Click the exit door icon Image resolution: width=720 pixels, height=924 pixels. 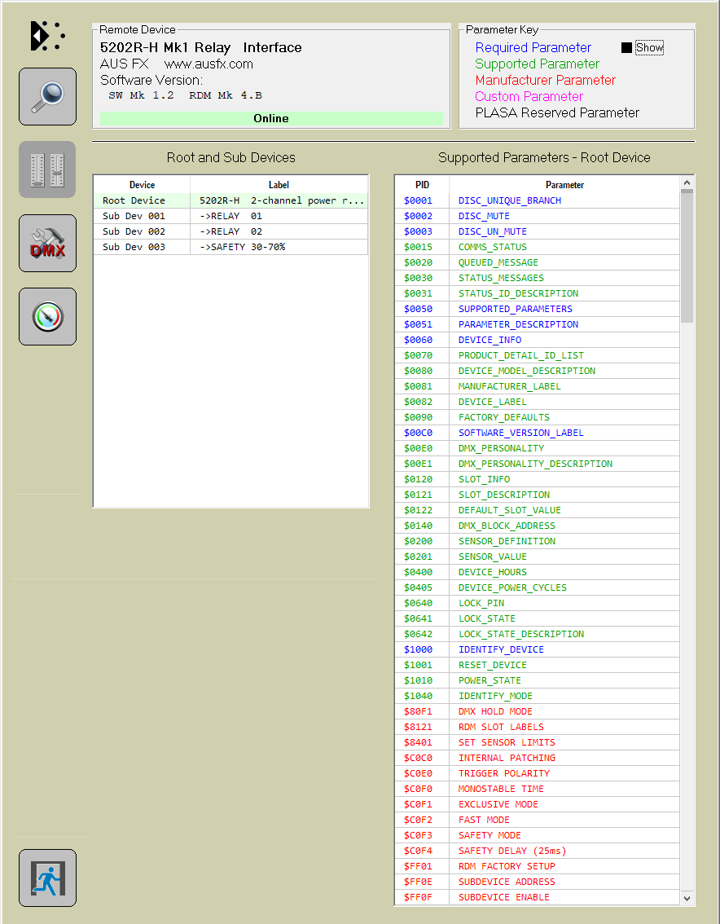[47, 878]
